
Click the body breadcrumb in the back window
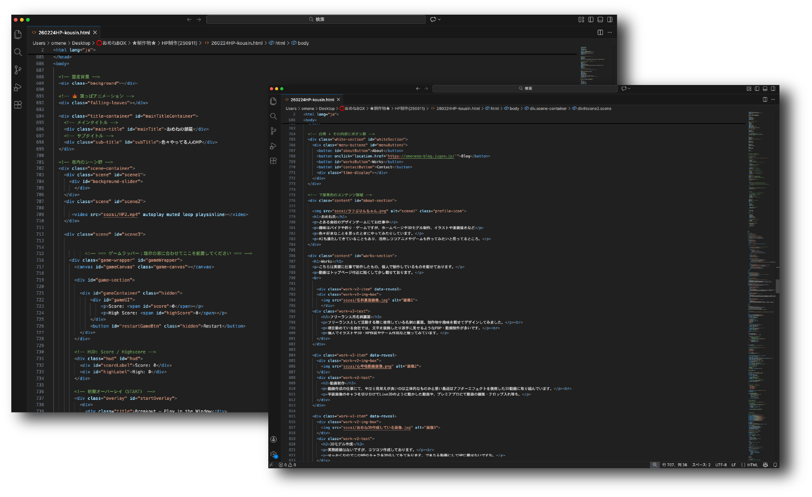point(303,43)
